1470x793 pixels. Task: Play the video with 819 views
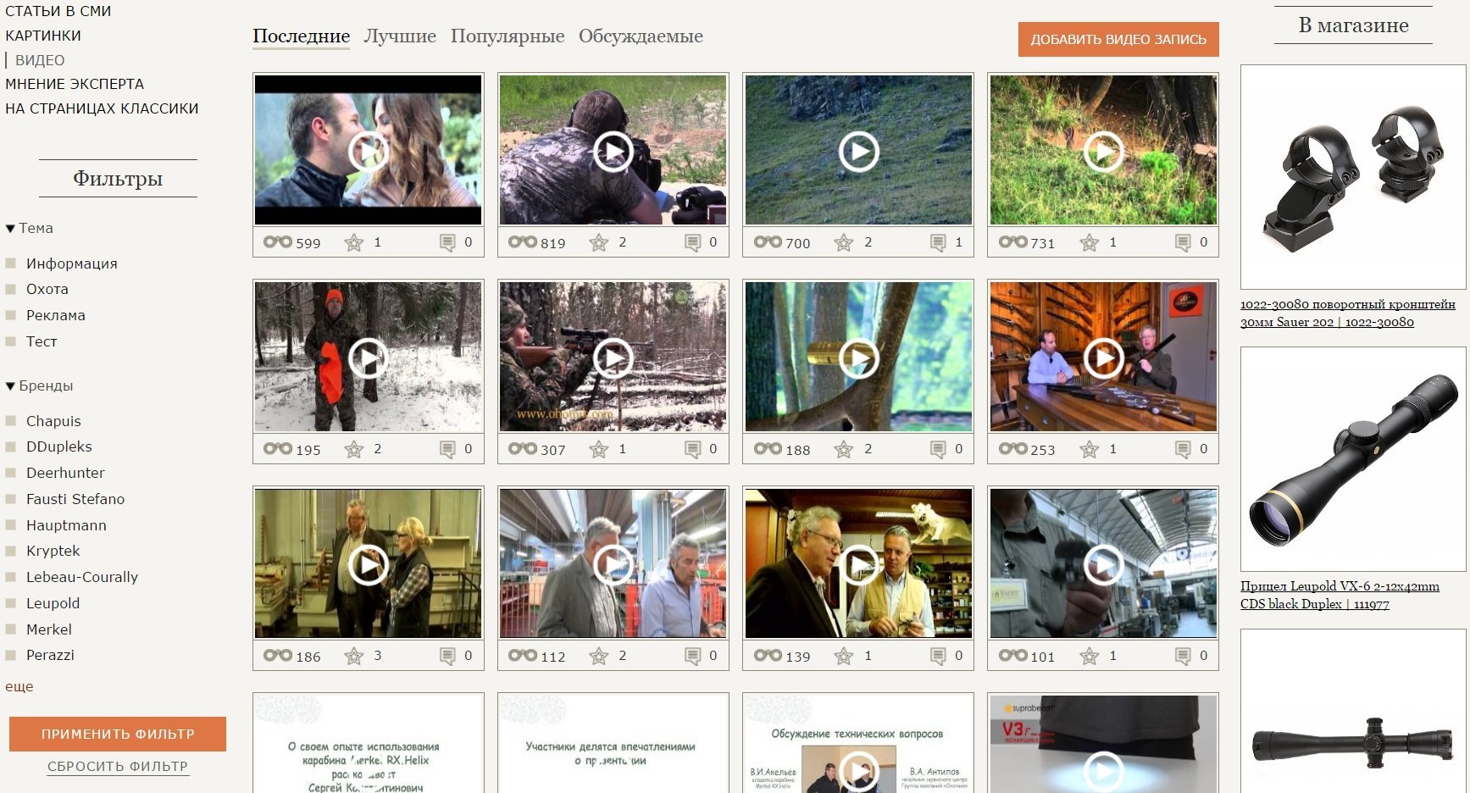(x=613, y=152)
